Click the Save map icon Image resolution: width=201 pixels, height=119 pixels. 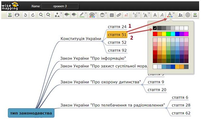(x=10, y=15)
